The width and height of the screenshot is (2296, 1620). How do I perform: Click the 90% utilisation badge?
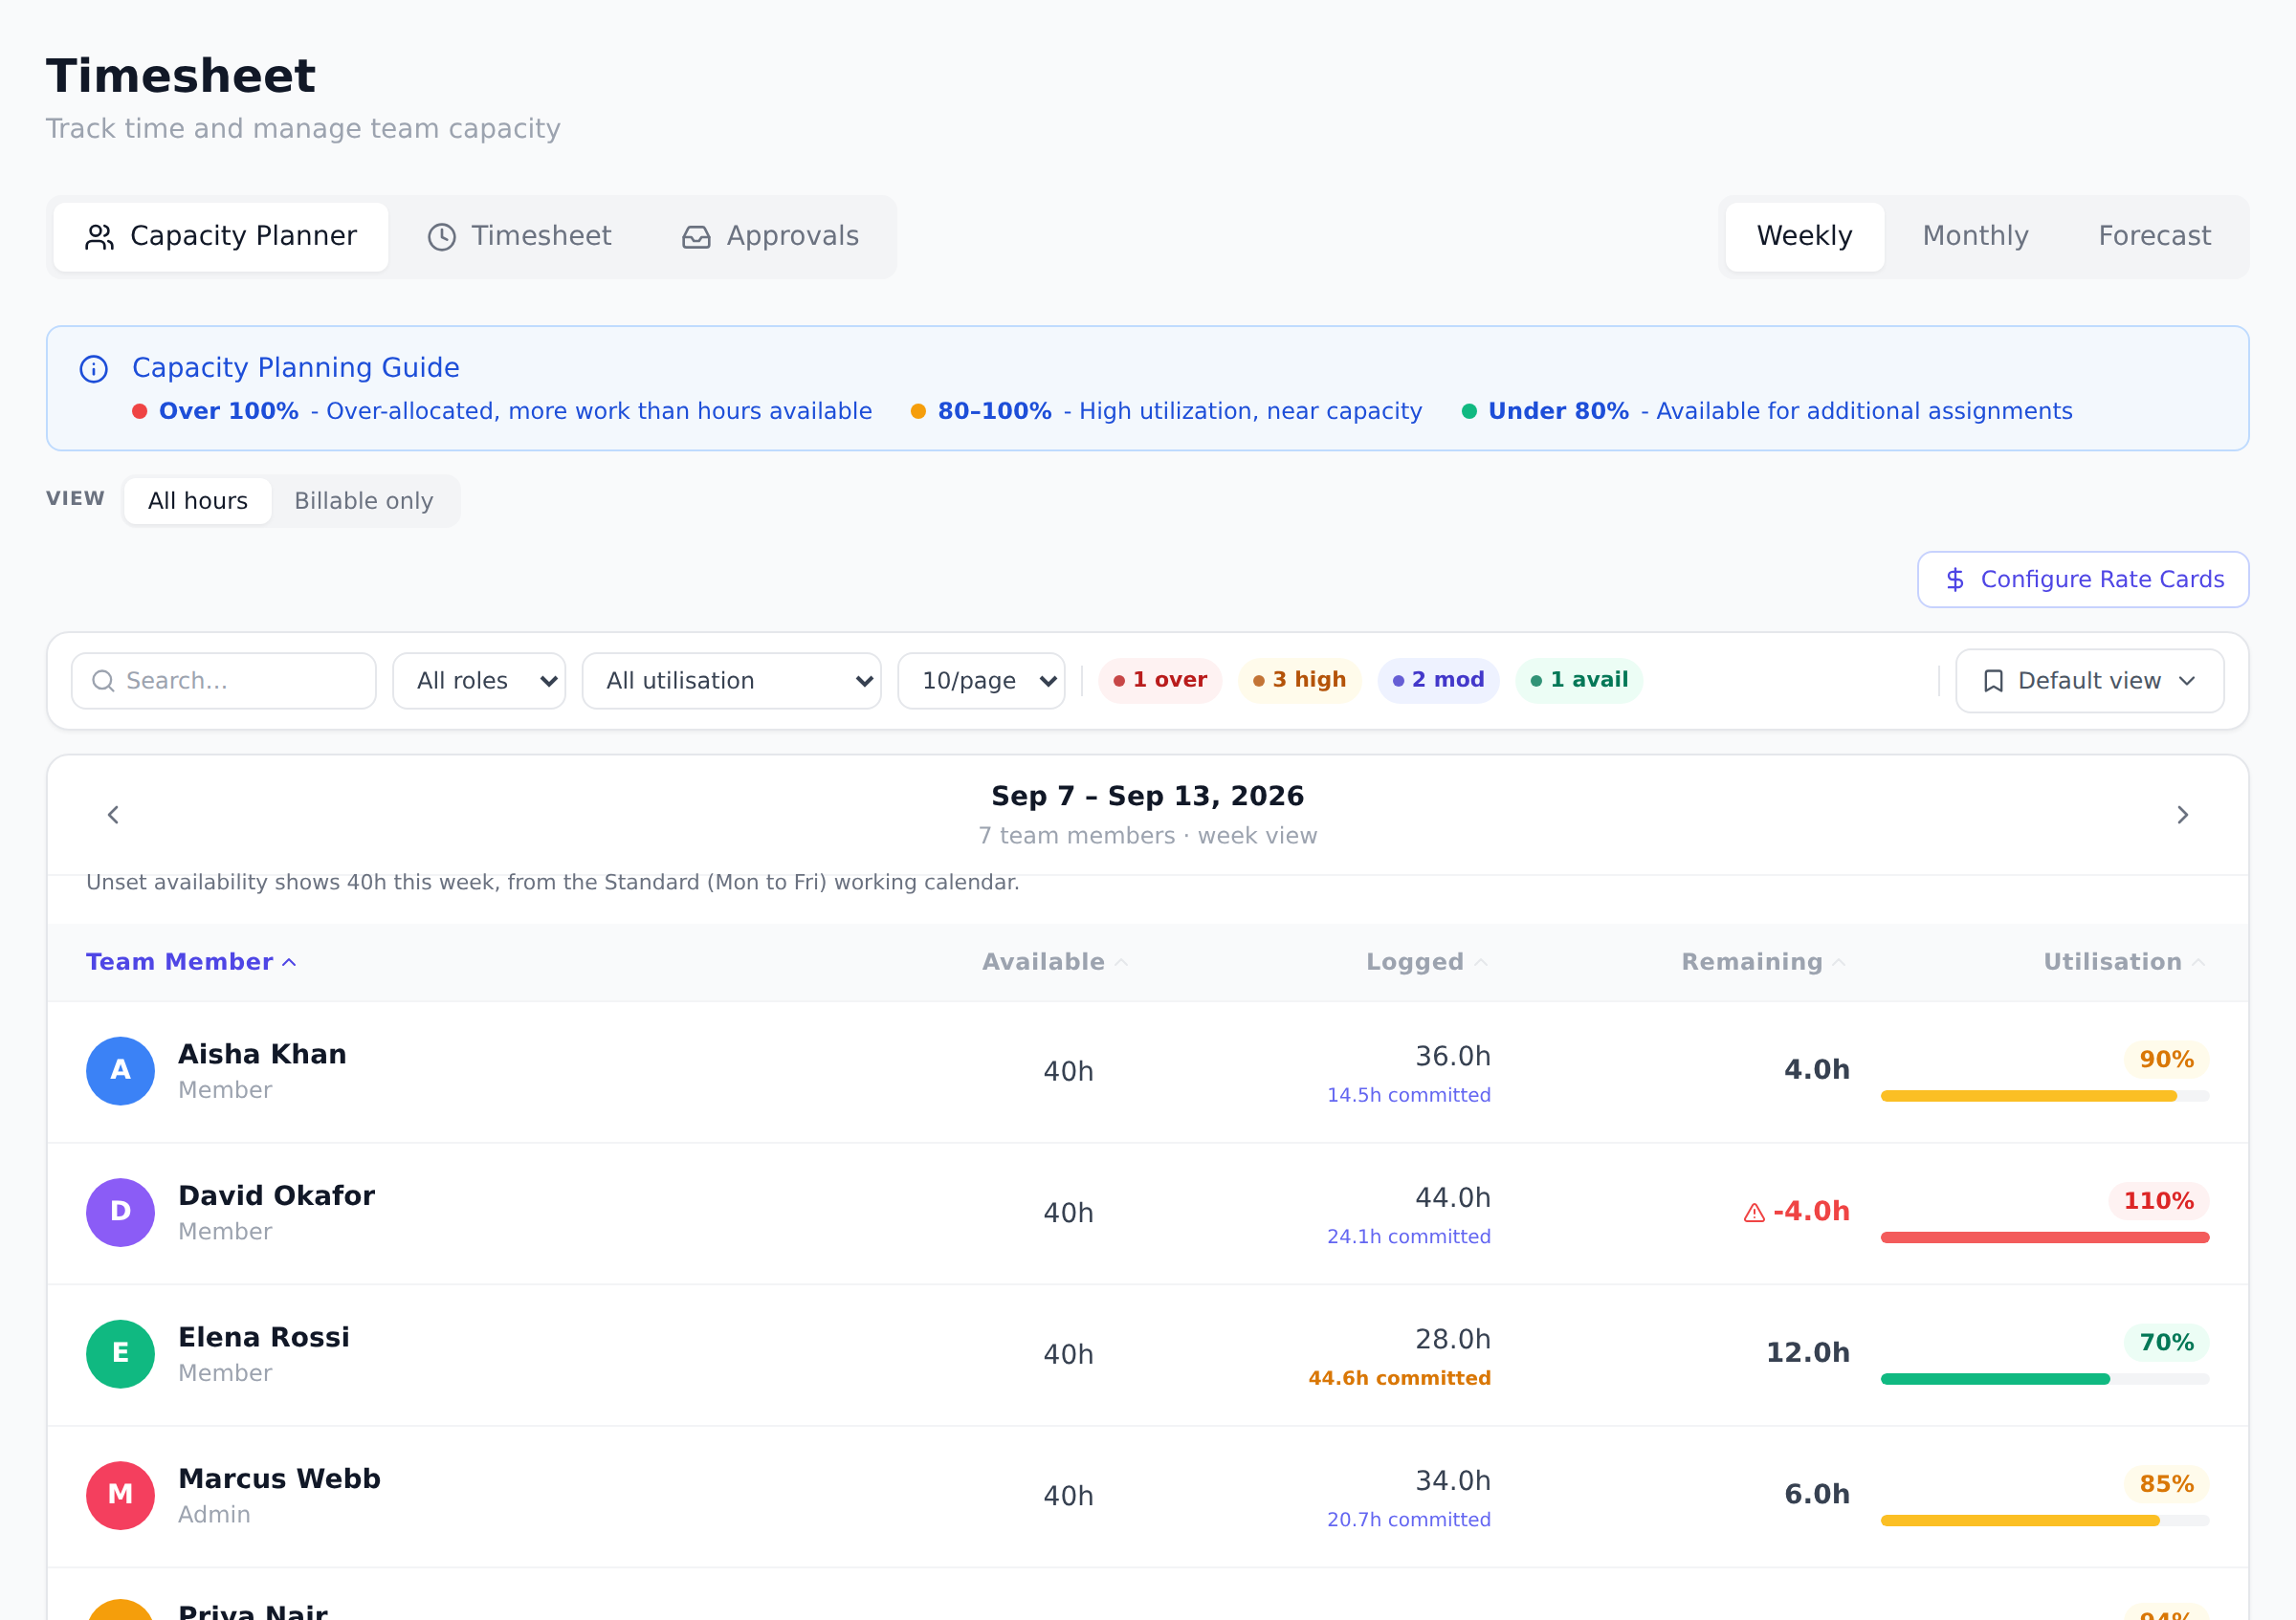point(2166,1061)
